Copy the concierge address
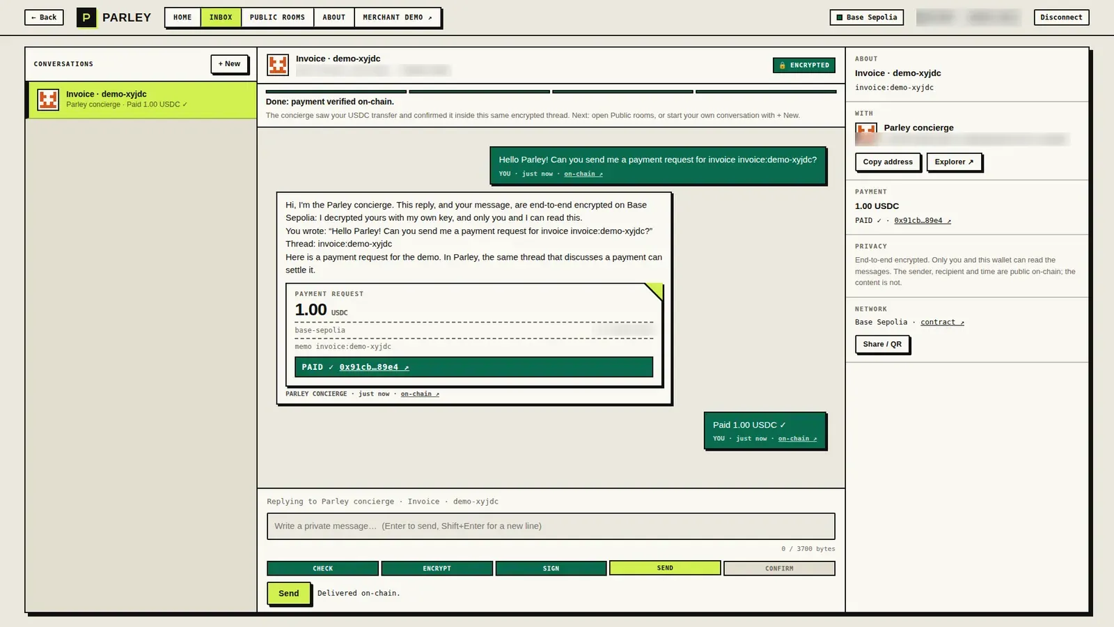 coord(888,162)
